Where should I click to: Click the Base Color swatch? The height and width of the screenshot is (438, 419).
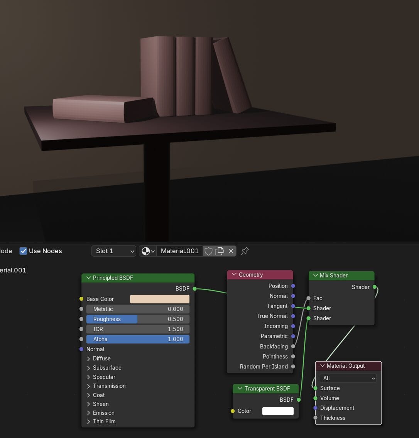point(159,299)
